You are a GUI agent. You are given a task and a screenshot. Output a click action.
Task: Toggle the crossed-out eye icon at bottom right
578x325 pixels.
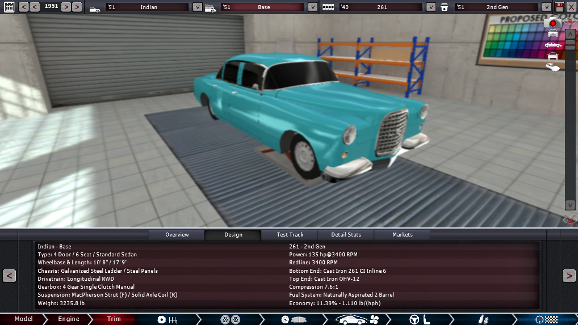pos(569,220)
